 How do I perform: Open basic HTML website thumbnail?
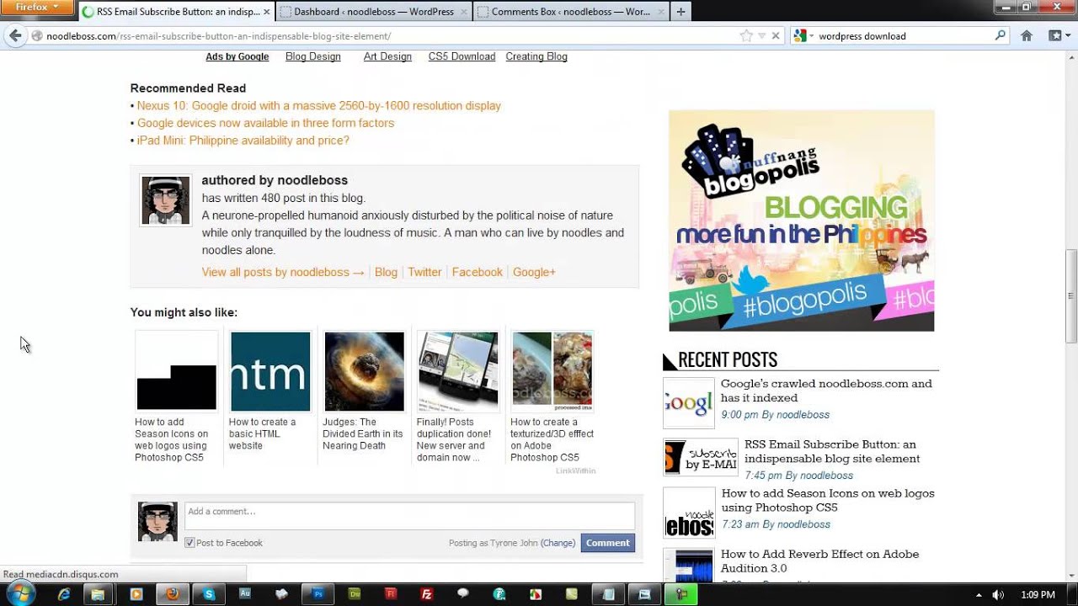pyautogui.click(x=270, y=371)
